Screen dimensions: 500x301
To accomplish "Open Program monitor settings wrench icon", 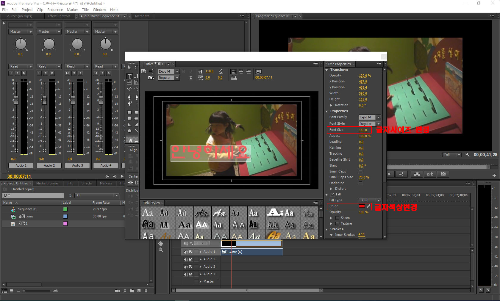I will [467, 155].
